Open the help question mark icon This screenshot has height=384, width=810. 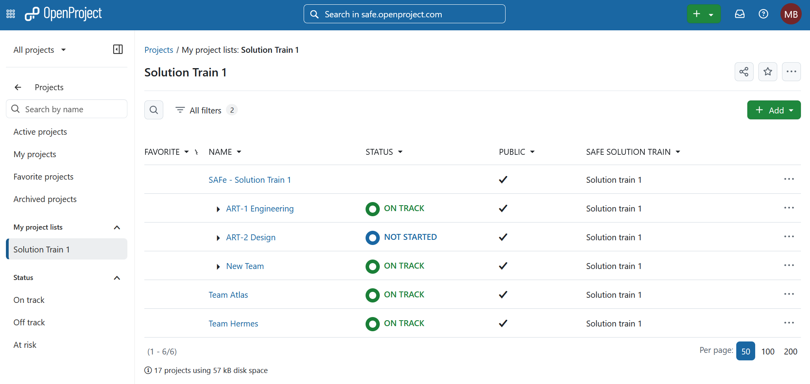click(763, 14)
